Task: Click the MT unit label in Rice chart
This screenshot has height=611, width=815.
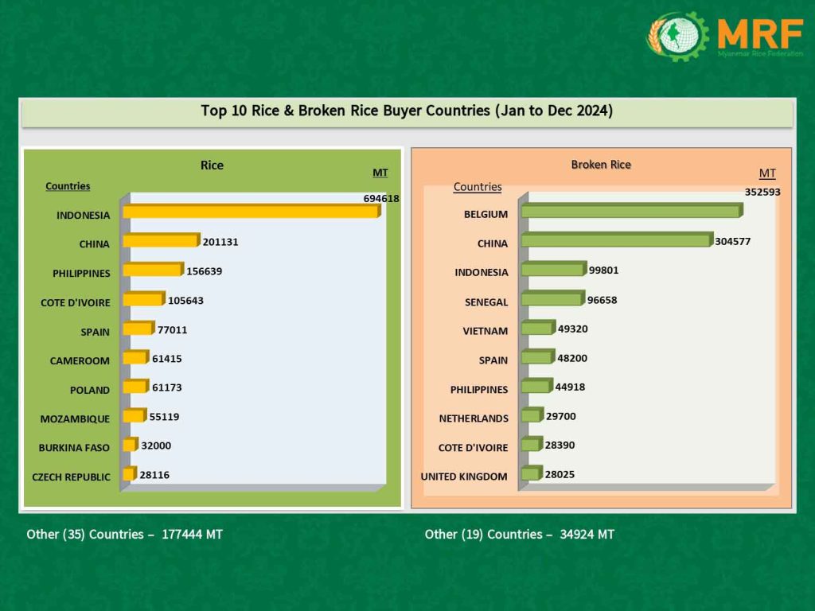Action: point(380,173)
